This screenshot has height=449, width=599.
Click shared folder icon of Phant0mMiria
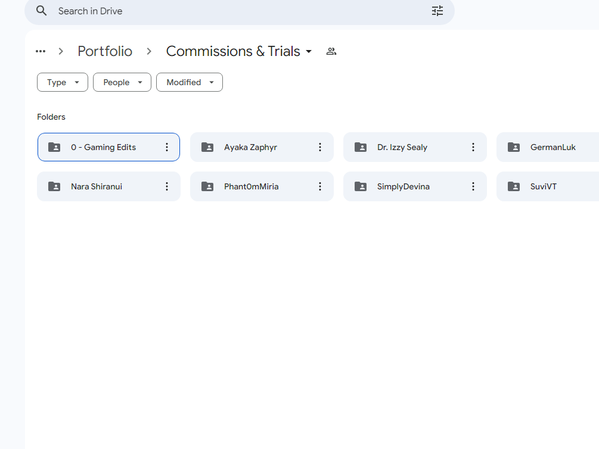coord(207,186)
